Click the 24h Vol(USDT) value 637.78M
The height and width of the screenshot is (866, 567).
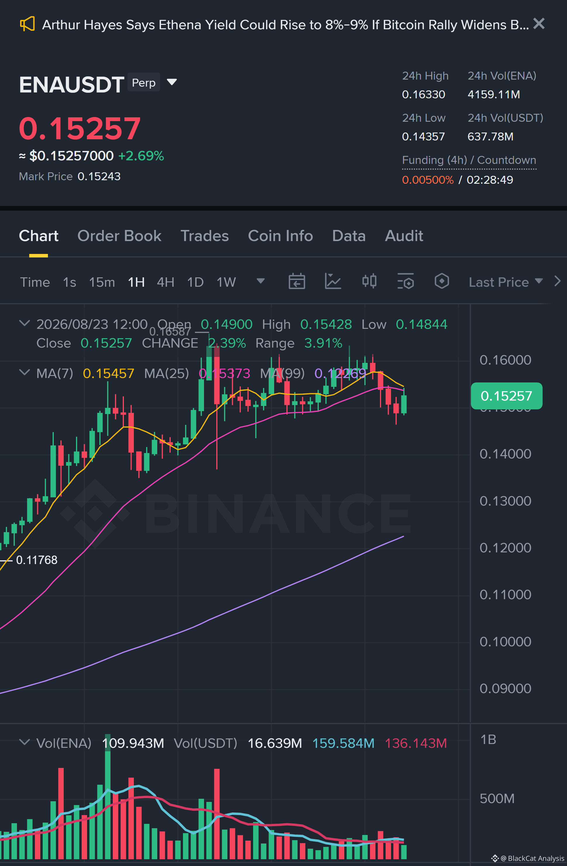(x=490, y=136)
